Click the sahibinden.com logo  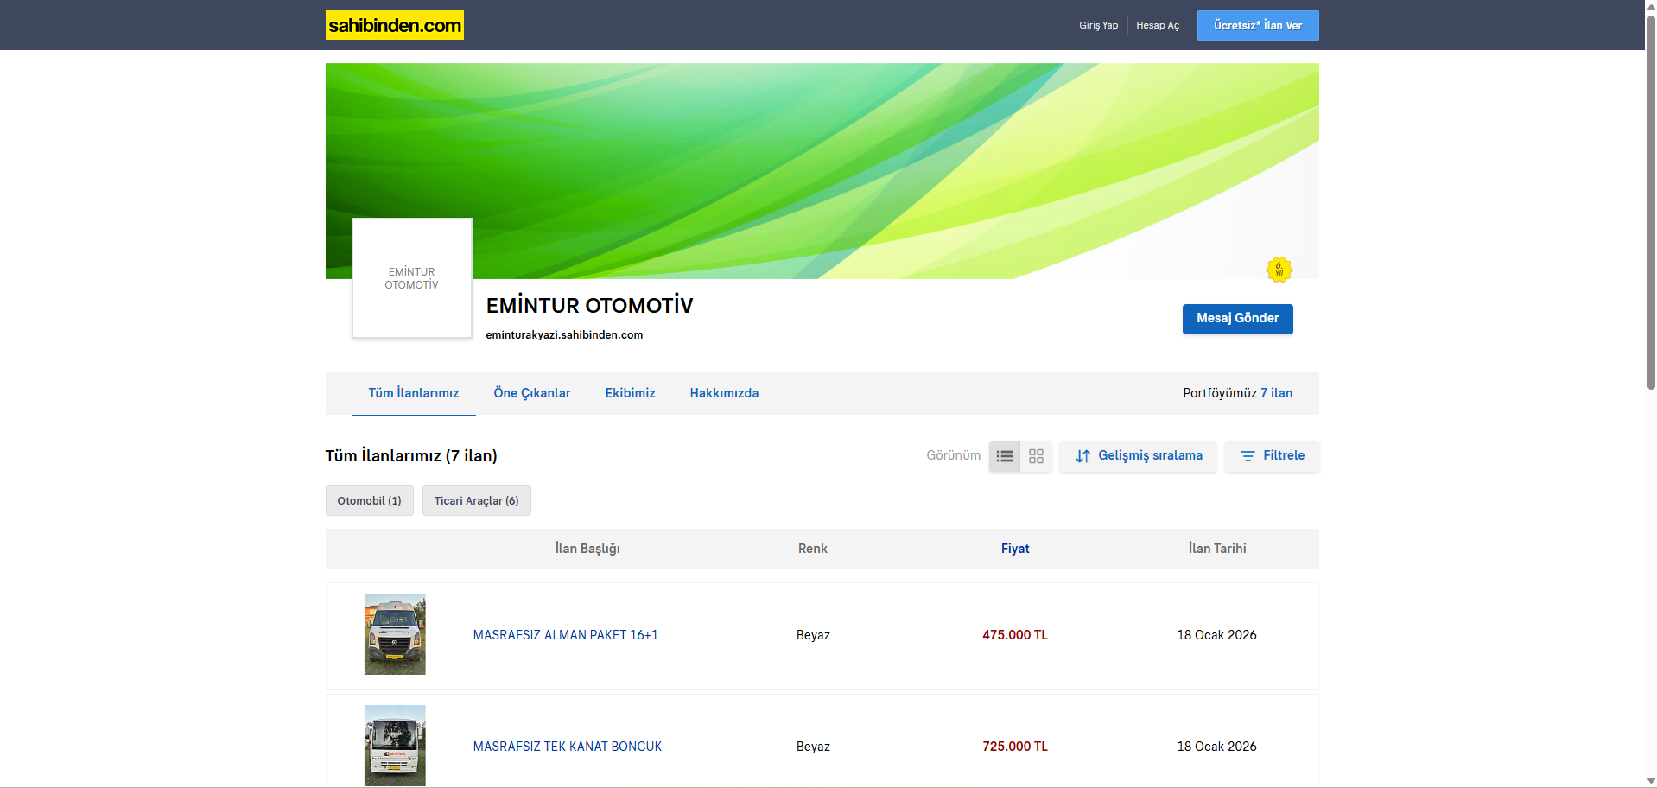(x=394, y=25)
